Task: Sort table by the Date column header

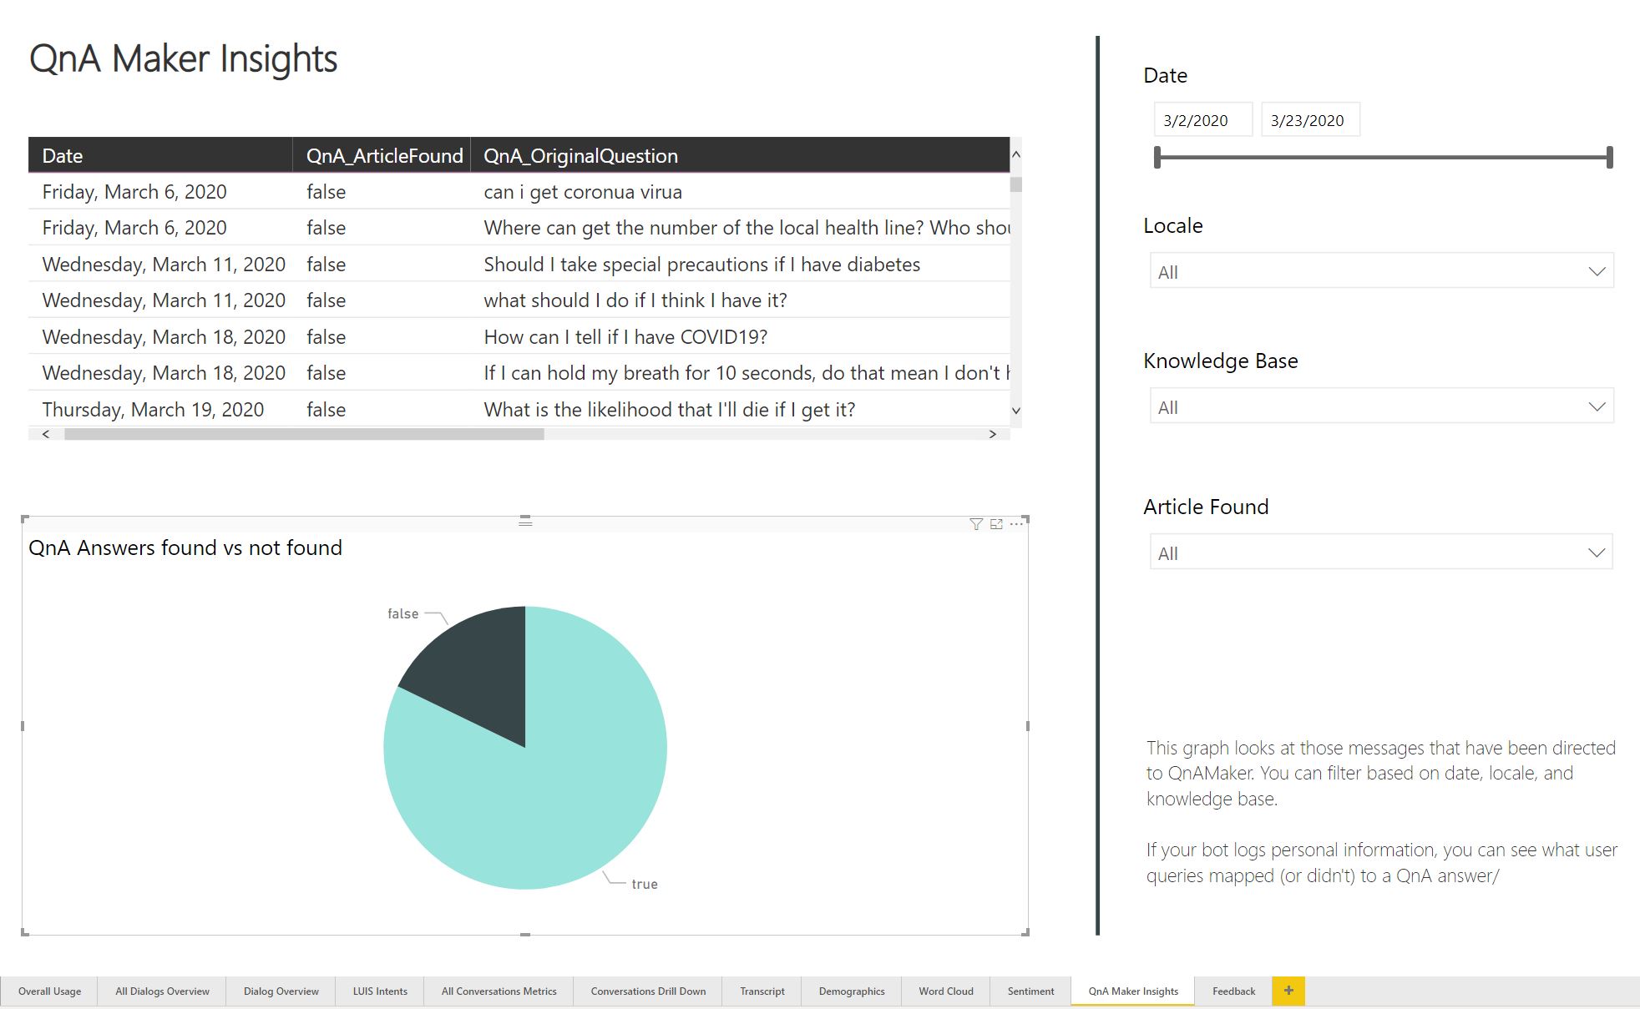Action: pos(63,156)
